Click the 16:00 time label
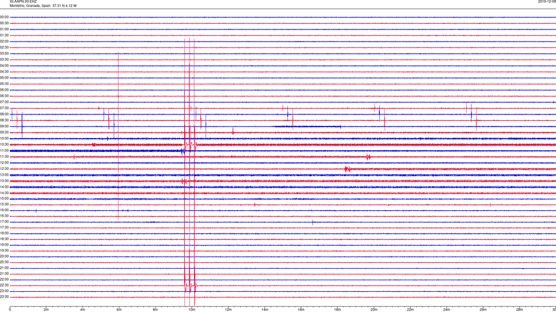The height and width of the screenshot is (312, 556). pos(4,210)
